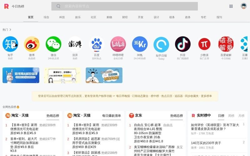
Task: Open the WeChat 微信 hot articles icon
Action: tap(53, 44)
